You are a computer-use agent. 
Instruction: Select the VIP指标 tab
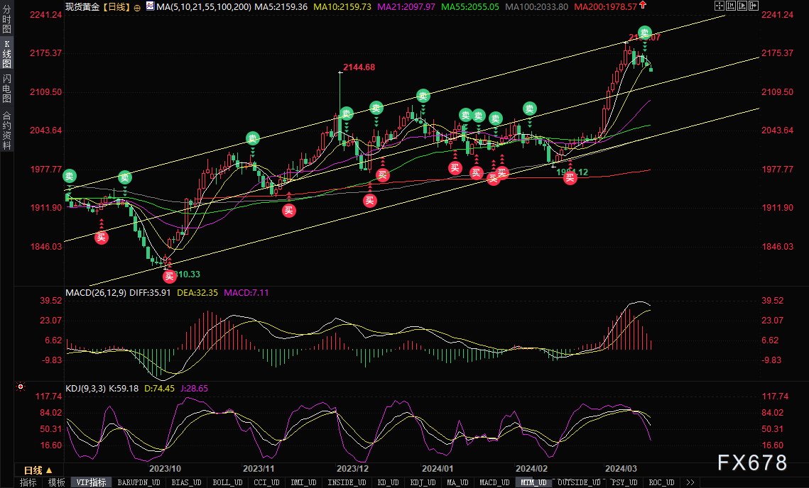pyautogui.click(x=92, y=482)
